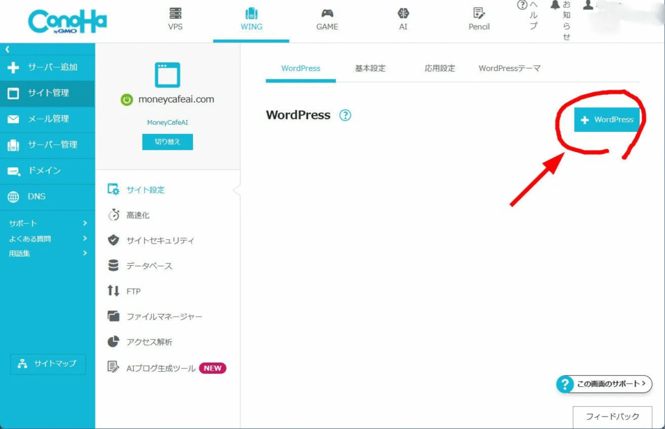Click the サーバー追加 plus icon

13,68
